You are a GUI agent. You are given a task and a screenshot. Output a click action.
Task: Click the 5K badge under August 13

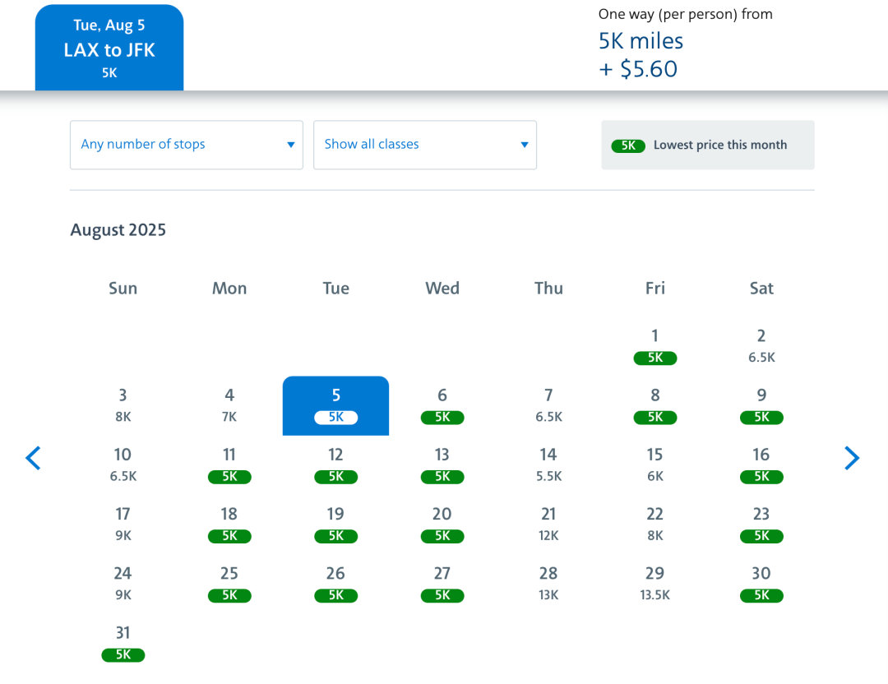pos(442,477)
